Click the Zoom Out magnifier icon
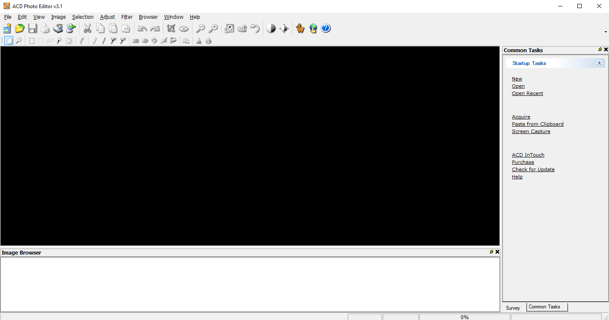The width and height of the screenshot is (609, 320). click(x=200, y=29)
